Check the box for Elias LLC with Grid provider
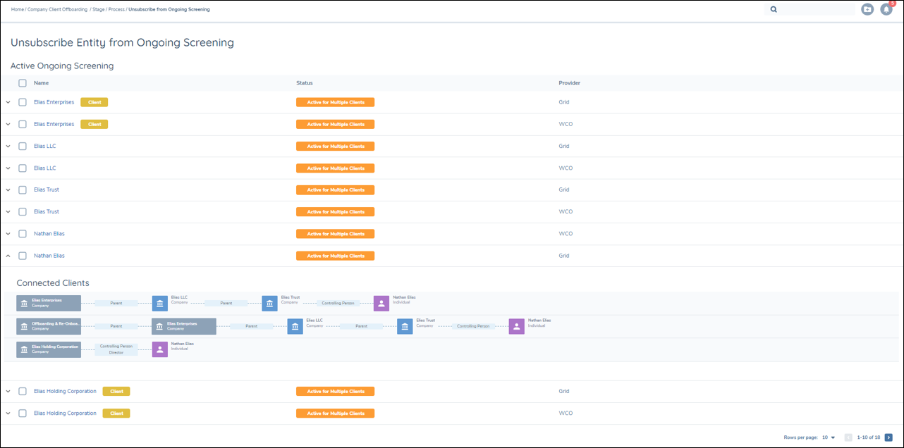Viewport: 904px width, 448px height. point(23,147)
